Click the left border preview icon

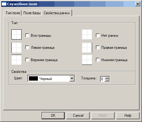pos(16,48)
